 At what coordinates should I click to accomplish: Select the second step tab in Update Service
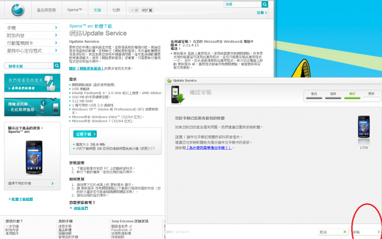pyautogui.click(x=333, y=95)
